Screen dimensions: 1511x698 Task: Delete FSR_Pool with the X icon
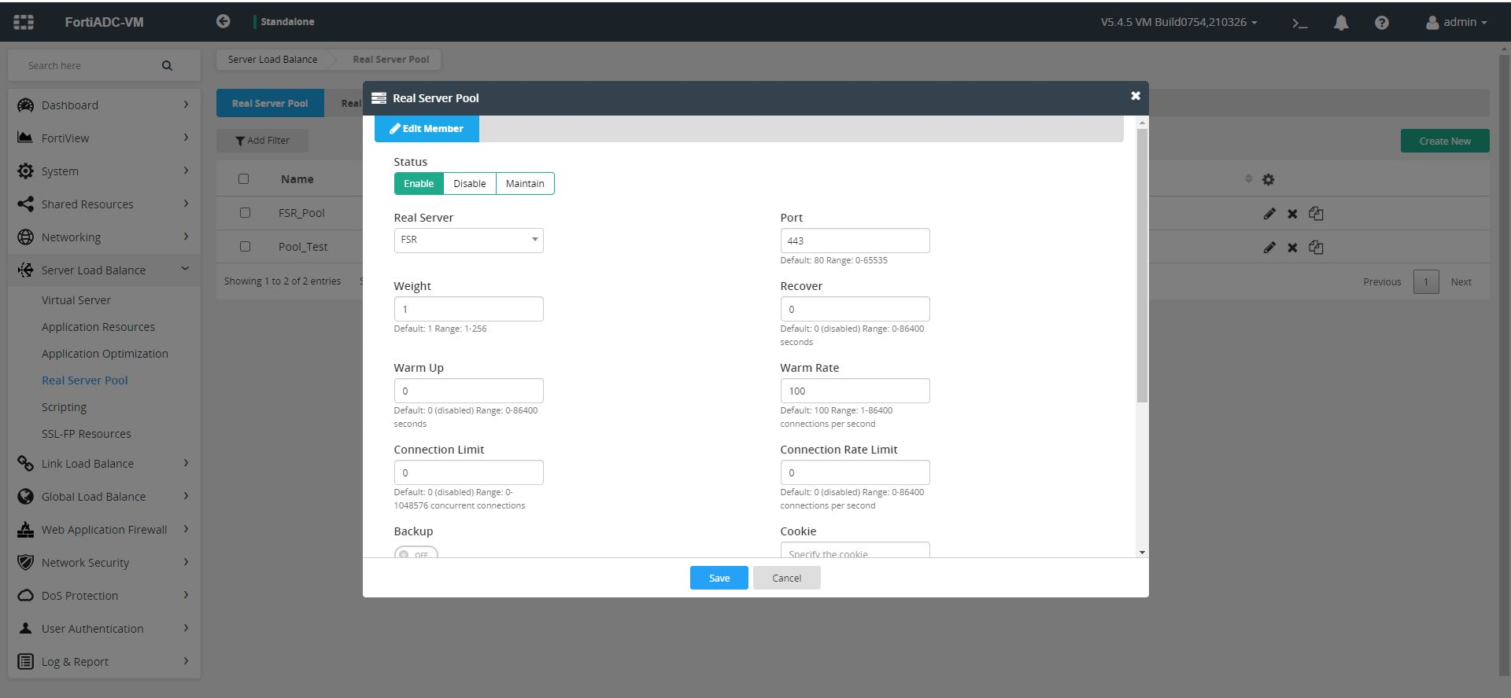[1292, 213]
